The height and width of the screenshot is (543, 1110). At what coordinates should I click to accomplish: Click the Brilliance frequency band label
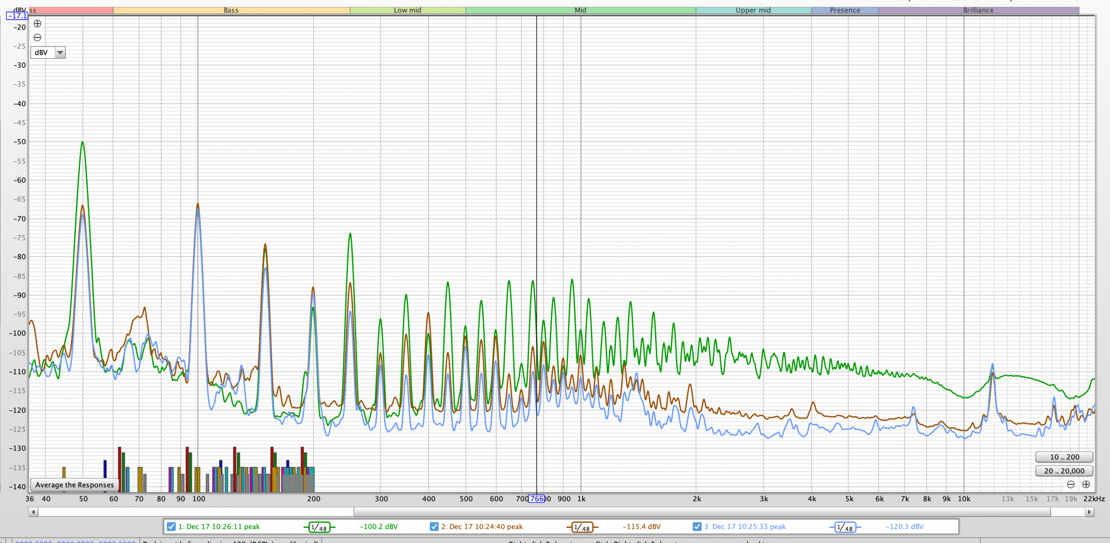coord(978,10)
